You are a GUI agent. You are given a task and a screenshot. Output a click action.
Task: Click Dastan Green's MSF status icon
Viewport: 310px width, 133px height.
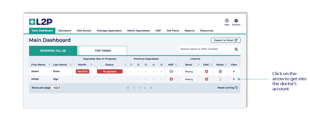pyautogui.click(x=171, y=72)
